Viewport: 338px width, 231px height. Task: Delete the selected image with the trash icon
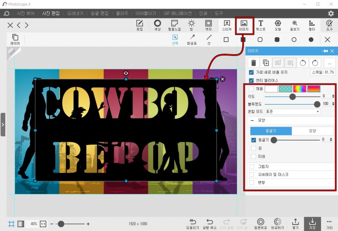point(253,63)
